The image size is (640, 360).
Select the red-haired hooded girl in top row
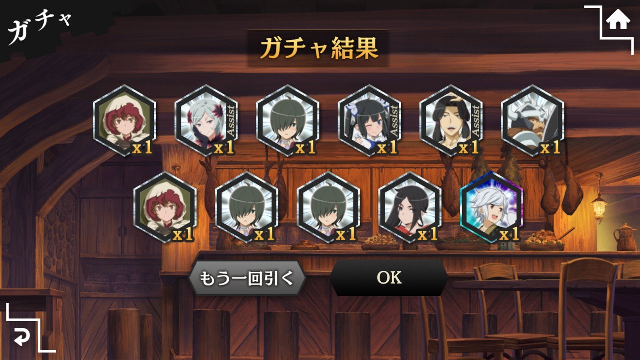[124, 120]
